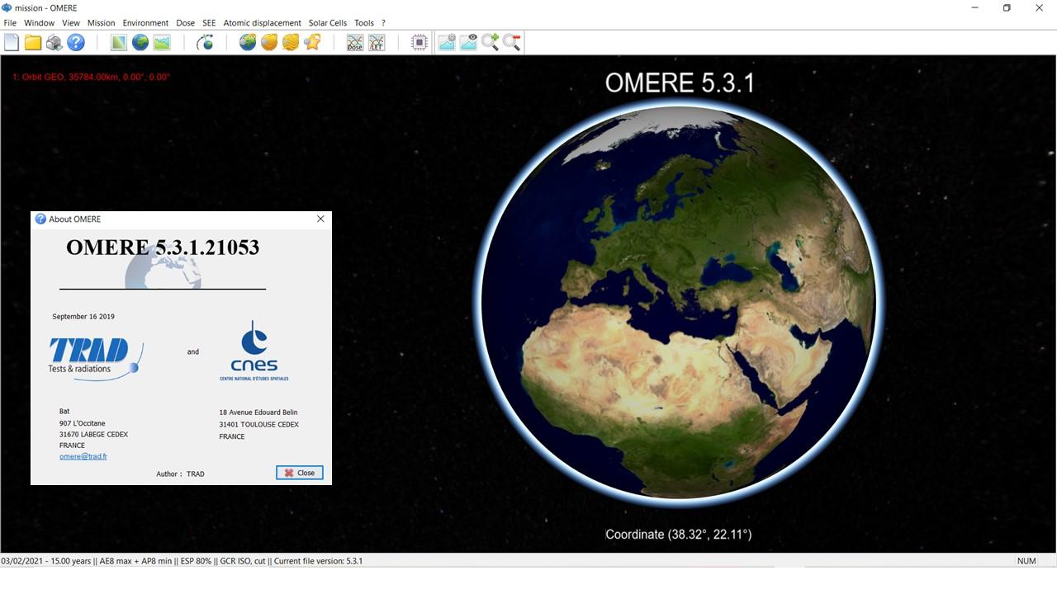Click '18 Avenue Edouard Belin' address line
This screenshot has height=594, width=1057.
coord(258,412)
